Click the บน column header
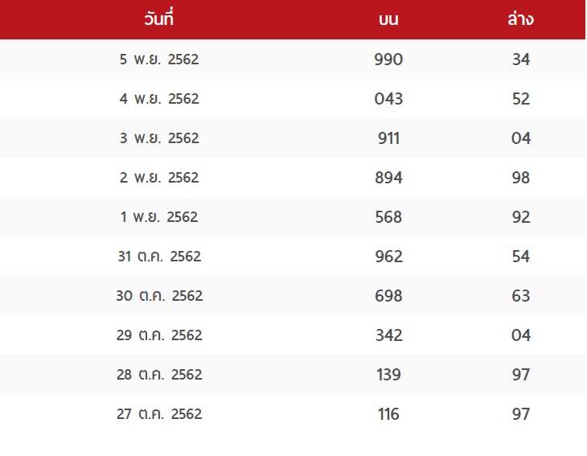Screen dimensions: 587x456 coord(388,19)
